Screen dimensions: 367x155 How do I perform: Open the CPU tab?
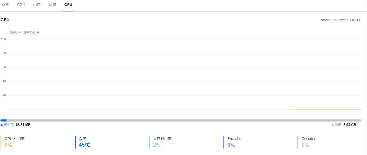point(21,5)
